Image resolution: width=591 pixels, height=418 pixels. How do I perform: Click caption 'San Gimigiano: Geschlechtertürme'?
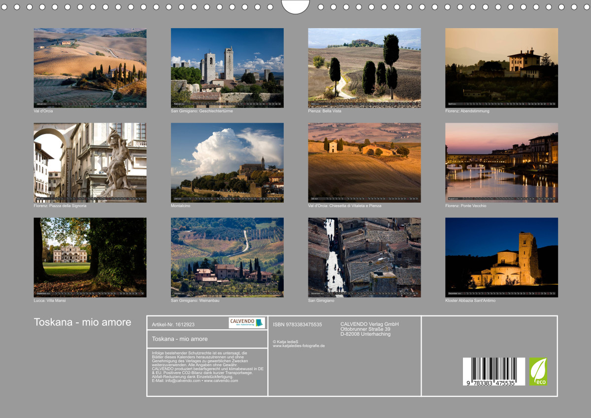pos(202,111)
